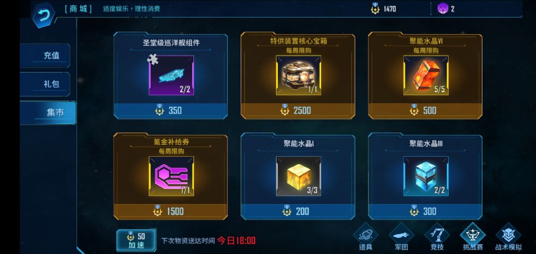Select the orange 聚能水晶VI crystal thumbnail
This screenshot has height=254, width=536.
pos(426,75)
